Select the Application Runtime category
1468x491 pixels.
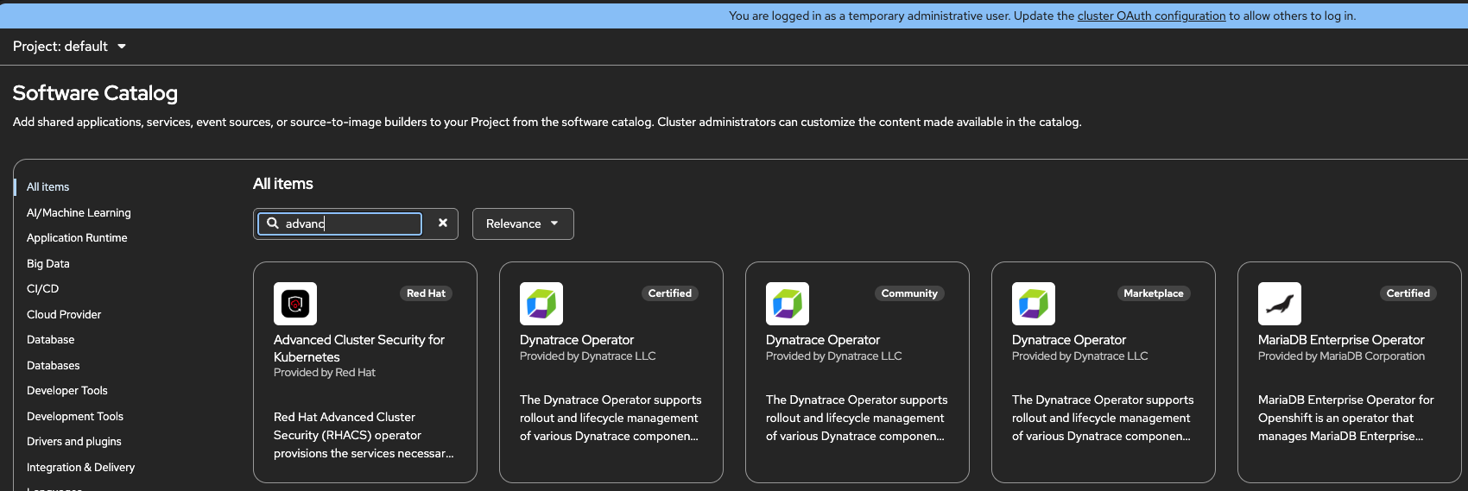click(x=77, y=238)
